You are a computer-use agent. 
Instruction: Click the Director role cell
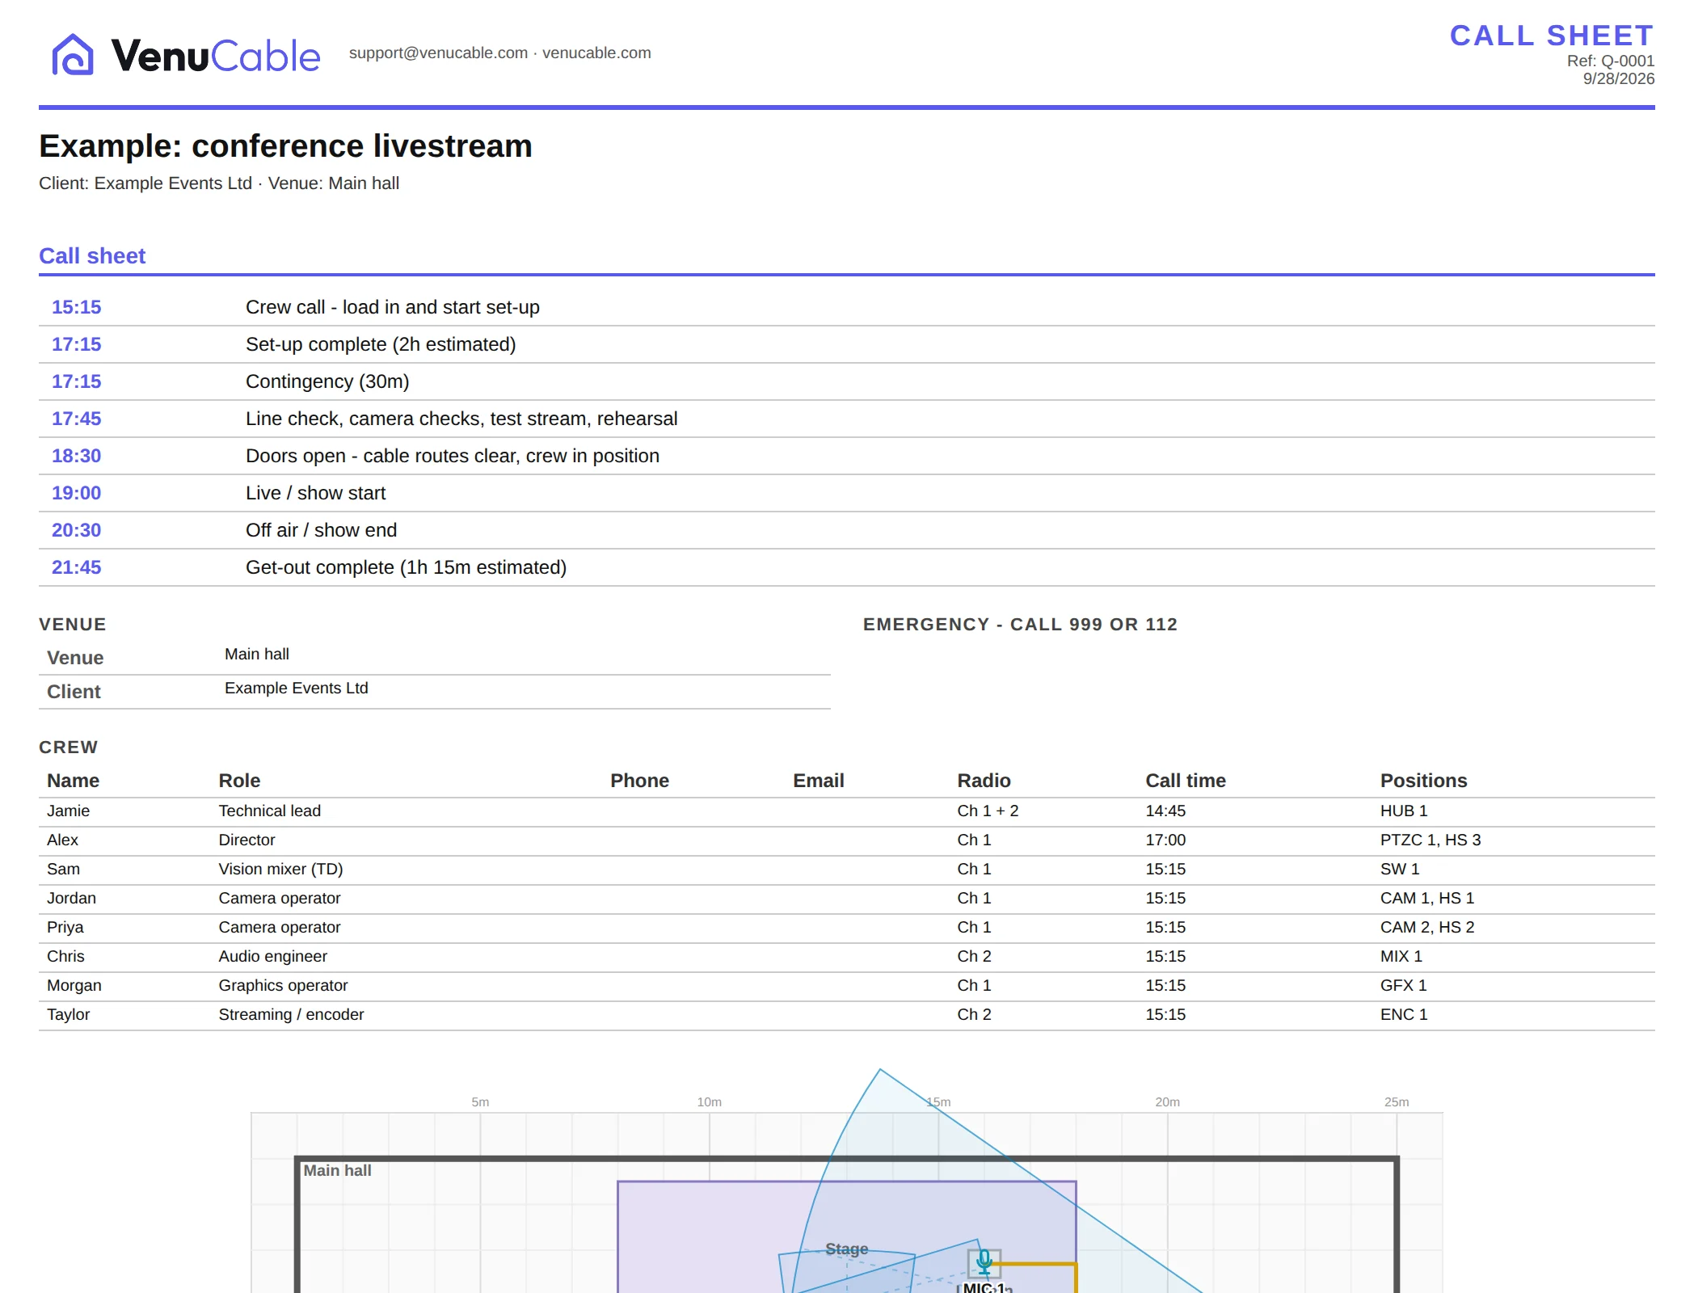(x=247, y=840)
